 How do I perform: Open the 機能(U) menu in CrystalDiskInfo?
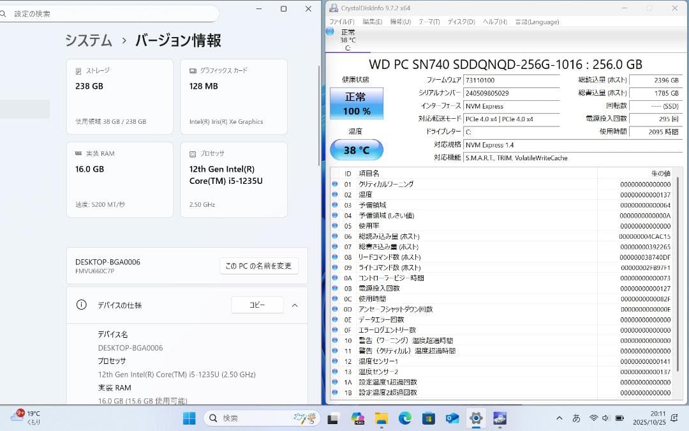[x=401, y=21]
